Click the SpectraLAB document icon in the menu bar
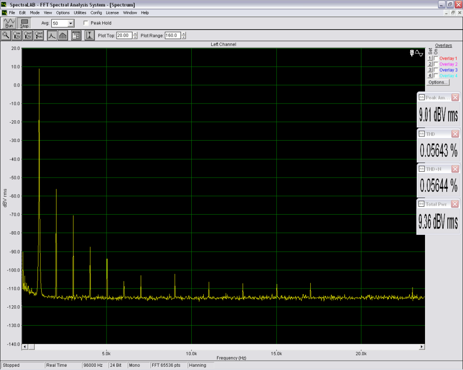This screenshot has width=463, height=370. tap(4, 12)
